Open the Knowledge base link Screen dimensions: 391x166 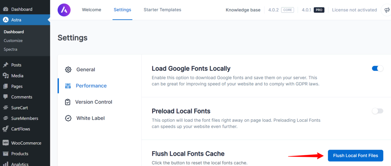pos(243,10)
